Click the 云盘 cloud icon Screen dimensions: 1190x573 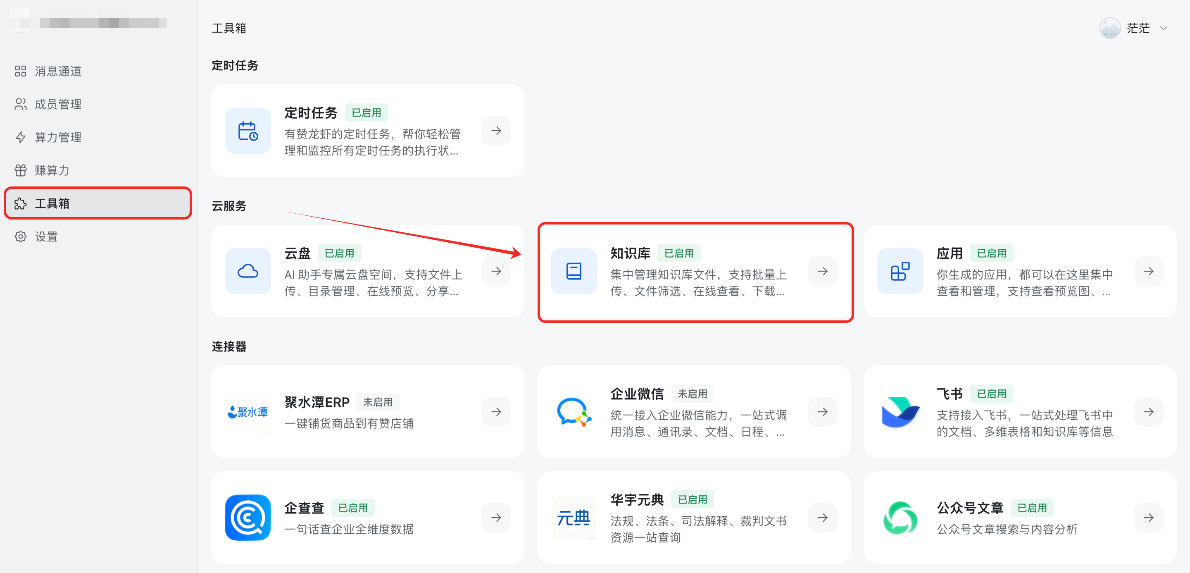point(248,271)
